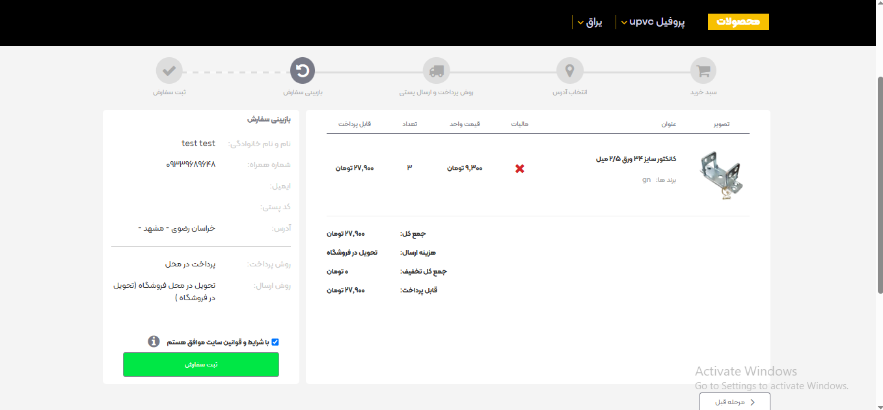Click the order review refresh icon
The width and height of the screenshot is (883, 410).
[x=303, y=70]
